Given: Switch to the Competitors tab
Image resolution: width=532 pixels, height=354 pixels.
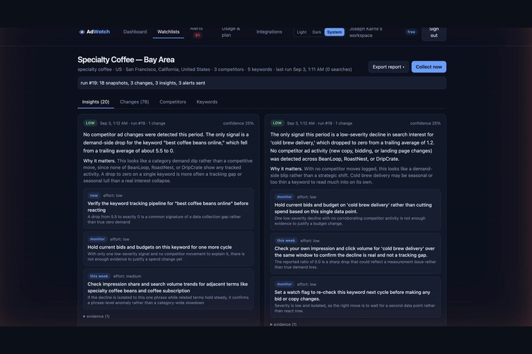Looking at the screenshot, I should pyautogui.click(x=173, y=102).
